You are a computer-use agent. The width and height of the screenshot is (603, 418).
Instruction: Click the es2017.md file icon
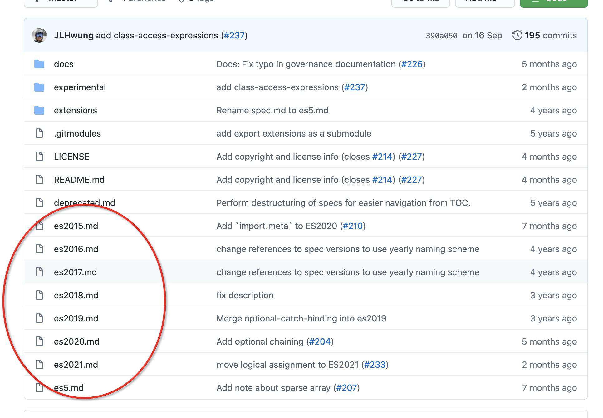click(39, 272)
